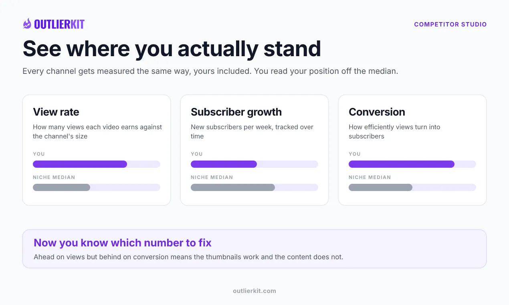Image resolution: width=509 pixels, height=305 pixels.
Task: Click the View rate description text
Action: pos(97,132)
